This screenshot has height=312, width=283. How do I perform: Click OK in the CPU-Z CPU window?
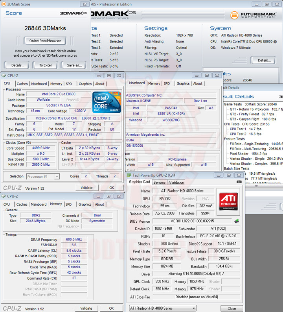coord(112,188)
